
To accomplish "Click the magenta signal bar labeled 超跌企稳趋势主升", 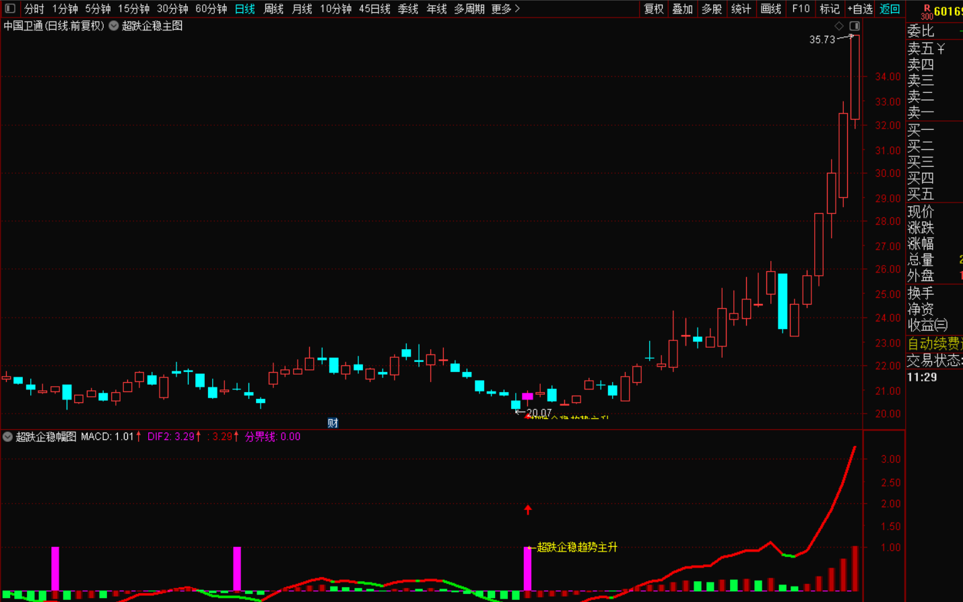I will (x=527, y=568).
